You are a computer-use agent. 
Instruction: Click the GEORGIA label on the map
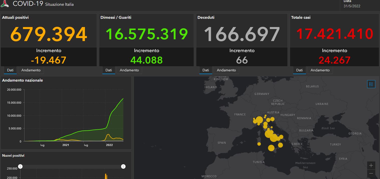point(355,133)
